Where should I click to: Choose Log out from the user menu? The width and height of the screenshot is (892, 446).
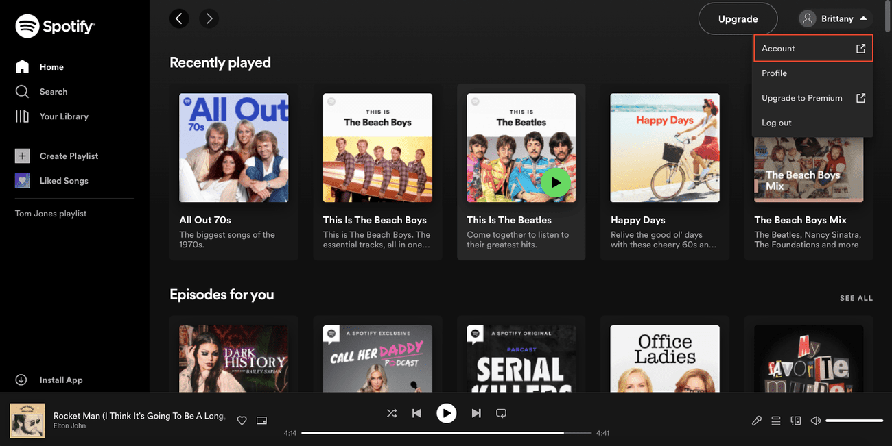pyautogui.click(x=777, y=123)
